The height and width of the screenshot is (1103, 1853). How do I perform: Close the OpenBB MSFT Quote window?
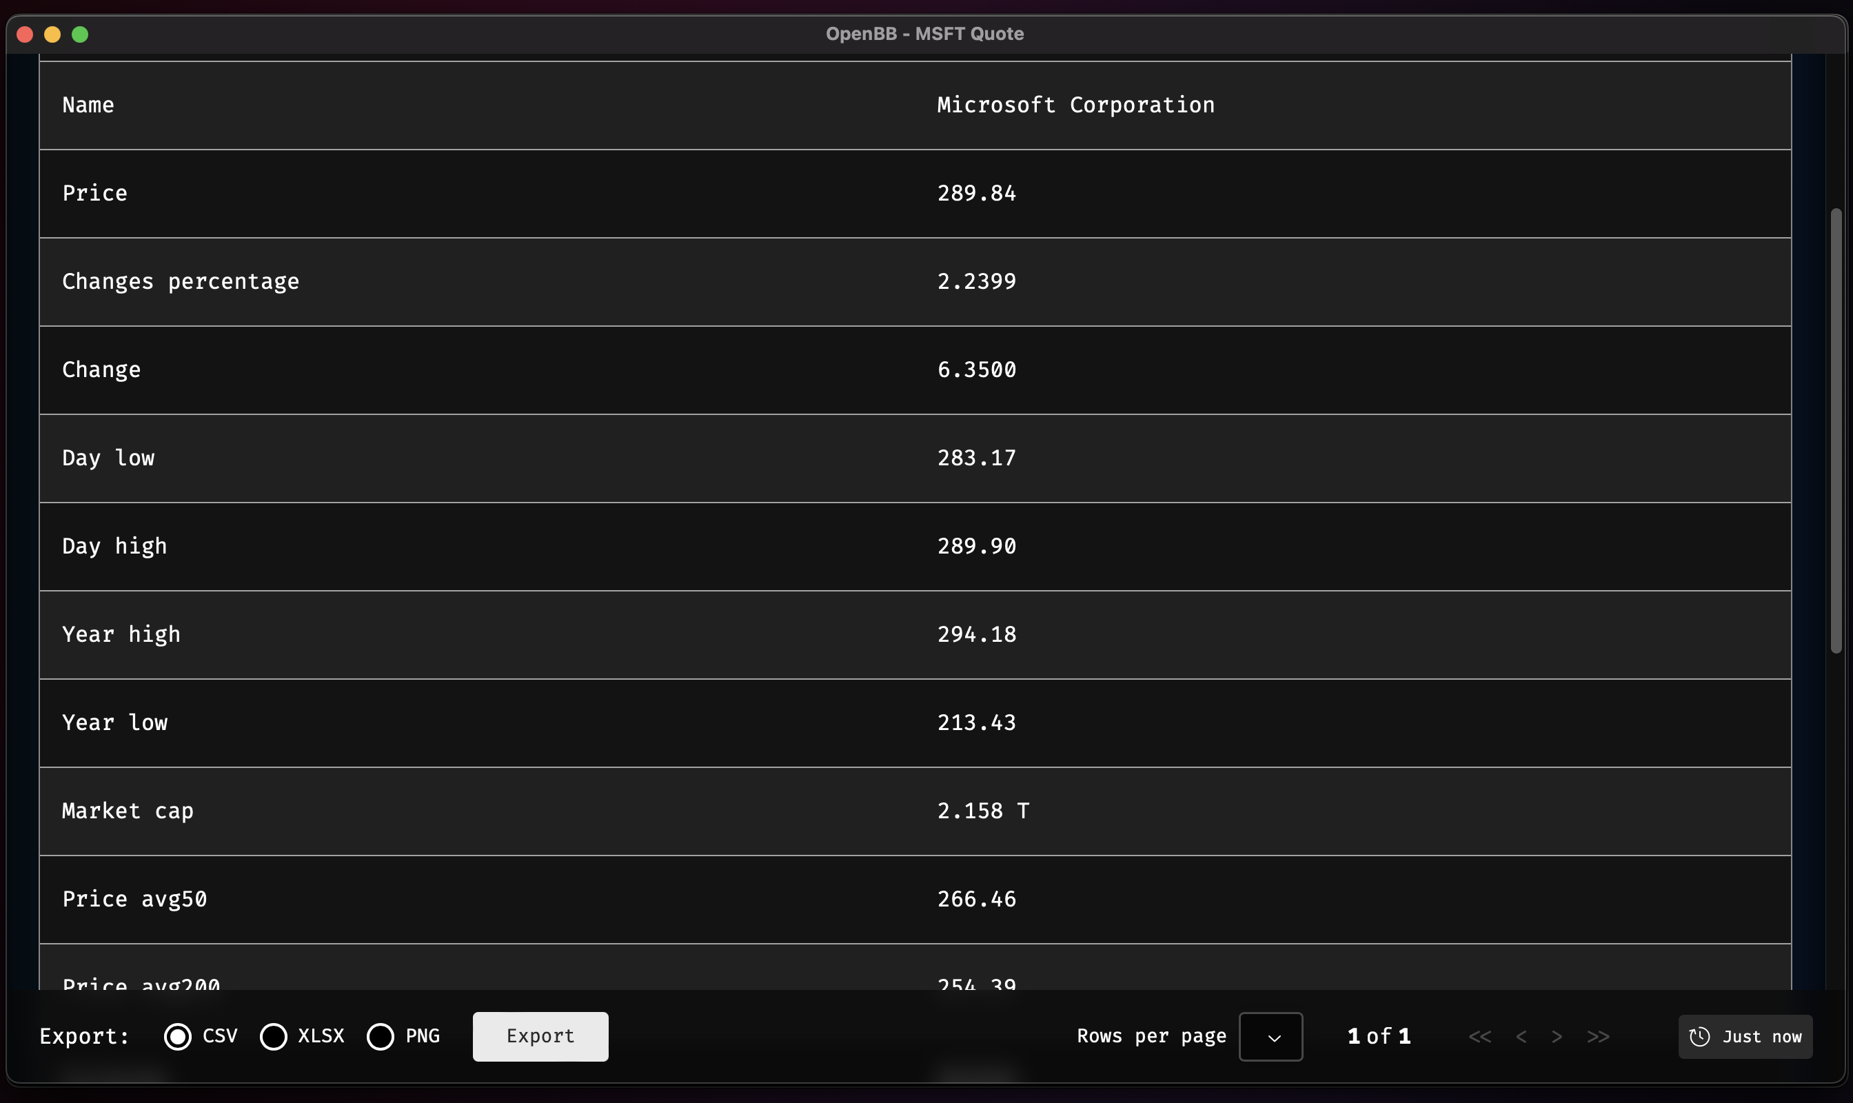[26, 34]
